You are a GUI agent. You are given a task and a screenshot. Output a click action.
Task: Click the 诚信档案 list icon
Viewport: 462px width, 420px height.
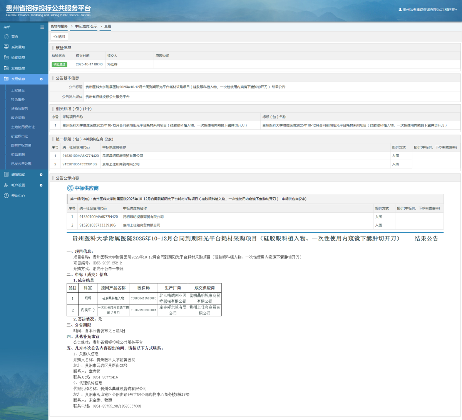[6, 175]
